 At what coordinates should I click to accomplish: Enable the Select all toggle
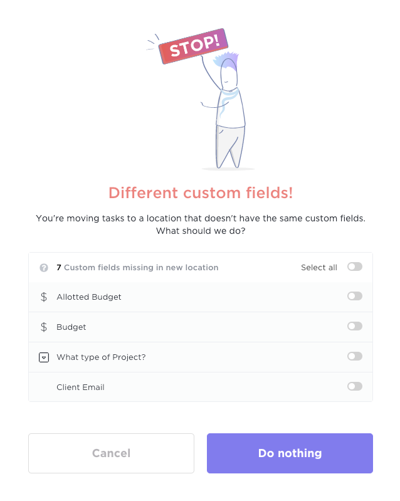355,266
